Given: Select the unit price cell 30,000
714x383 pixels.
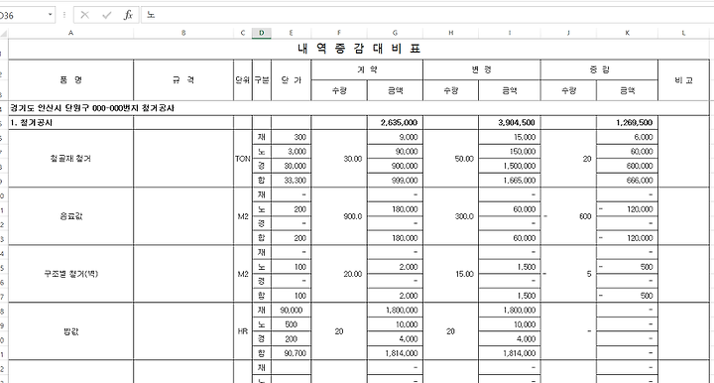Looking at the screenshot, I should [291, 166].
